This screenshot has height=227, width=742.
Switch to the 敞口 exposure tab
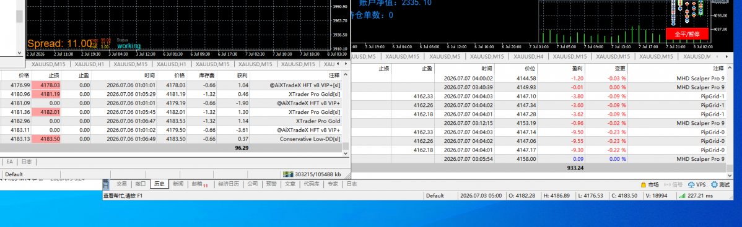click(140, 184)
